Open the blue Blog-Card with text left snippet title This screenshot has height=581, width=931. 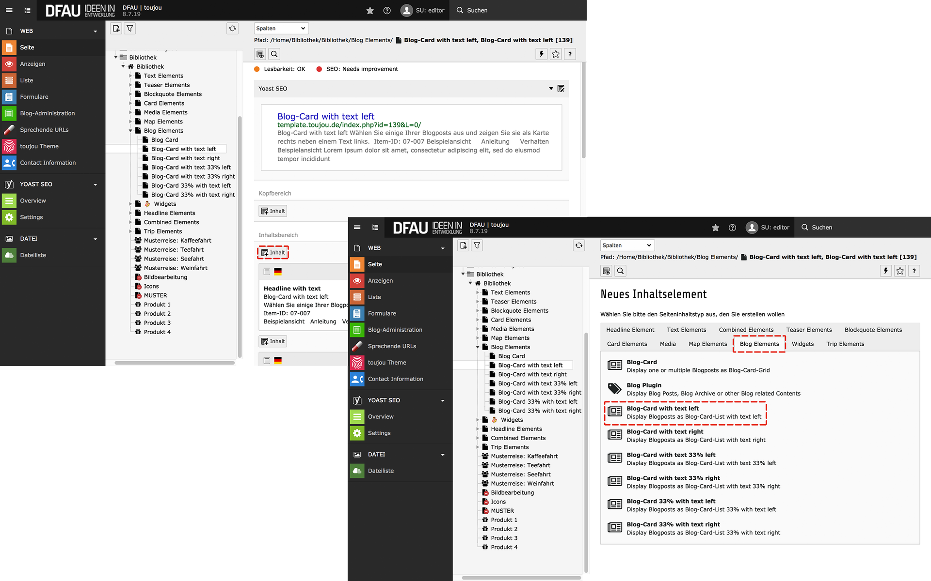coord(325,117)
